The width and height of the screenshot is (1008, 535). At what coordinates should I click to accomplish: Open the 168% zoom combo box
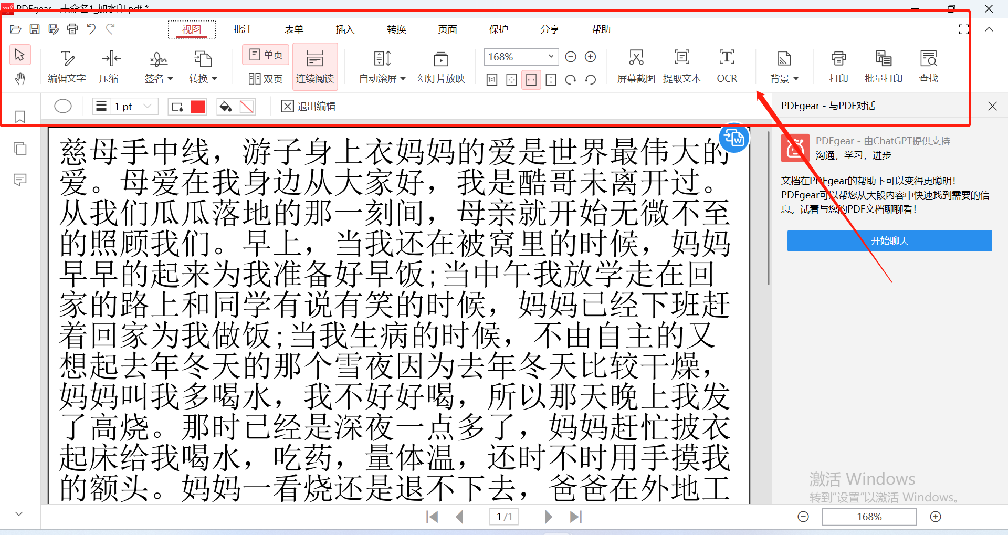click(x=521, y=57)
